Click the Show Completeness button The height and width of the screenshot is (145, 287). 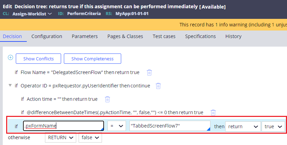pos(92,59)
